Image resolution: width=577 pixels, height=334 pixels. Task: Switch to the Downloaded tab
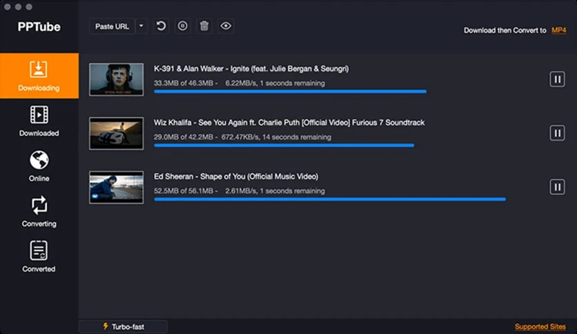click(39, 121)
